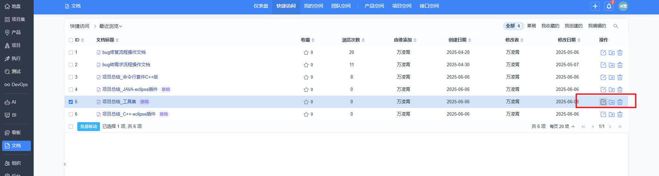The width and height of the screenshot is (659, 176).
Task: Open the 每页 20 项 page size dropdown
Action: pos(562,127)
